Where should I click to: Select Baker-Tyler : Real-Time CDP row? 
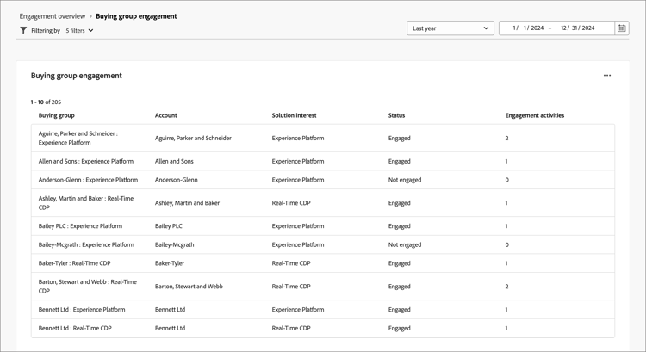coord(74,263)
